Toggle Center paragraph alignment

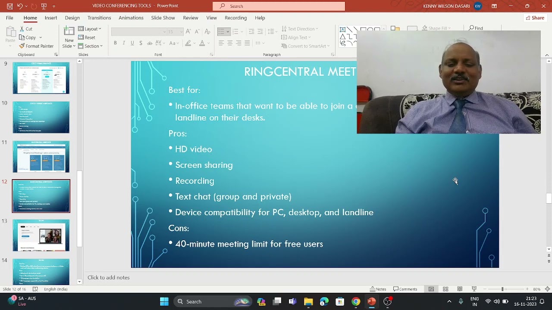click(x=230, y=43)
